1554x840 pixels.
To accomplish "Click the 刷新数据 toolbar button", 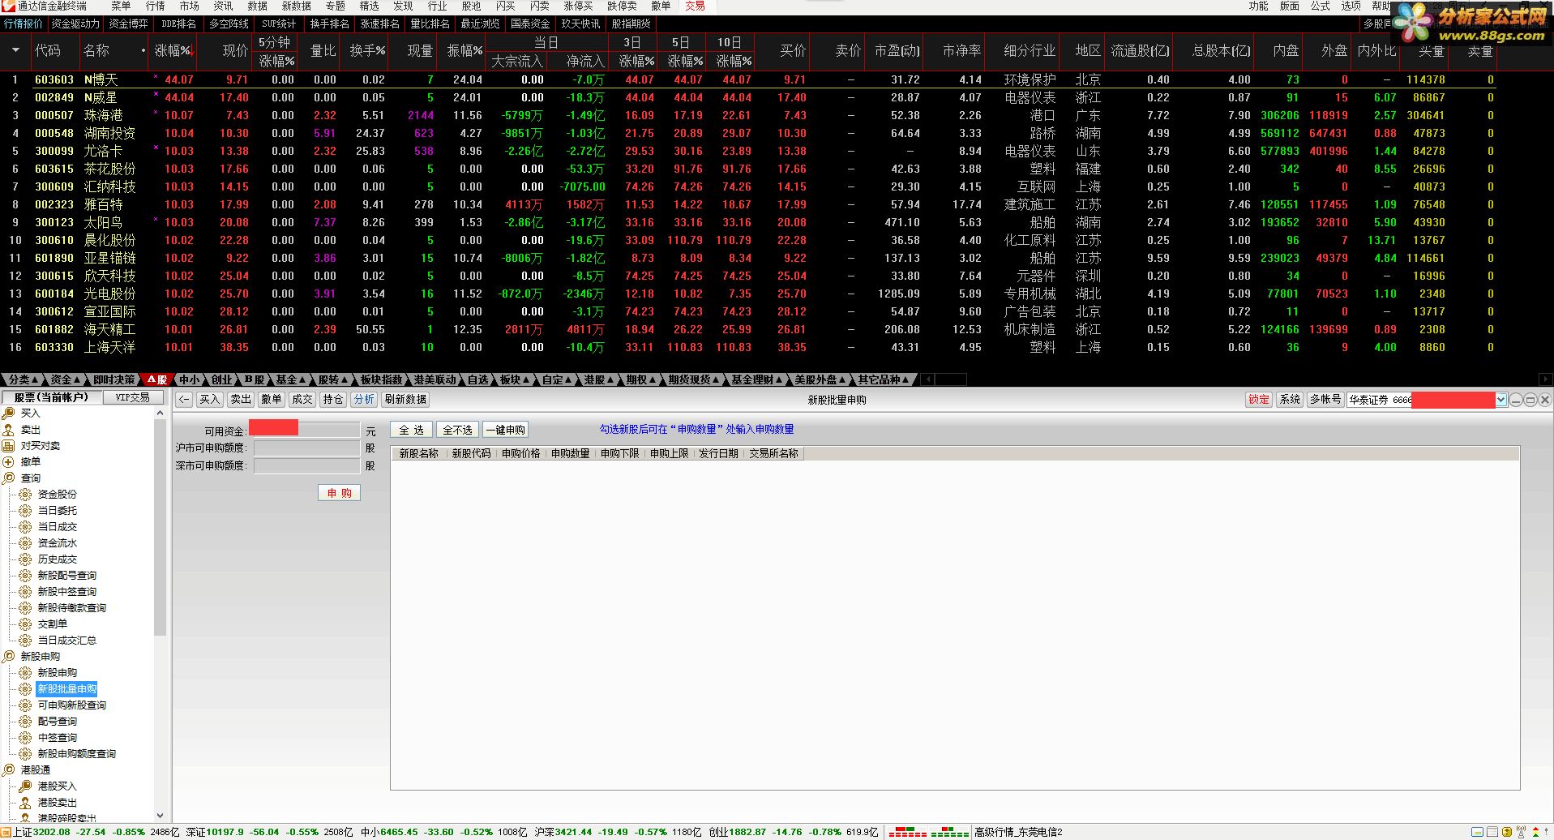I will click(405, 400).
